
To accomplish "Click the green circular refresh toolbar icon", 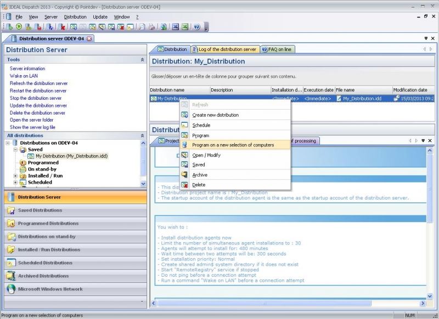I will 19,26.
